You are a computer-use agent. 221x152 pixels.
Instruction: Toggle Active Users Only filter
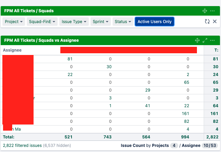coord(155,22)
